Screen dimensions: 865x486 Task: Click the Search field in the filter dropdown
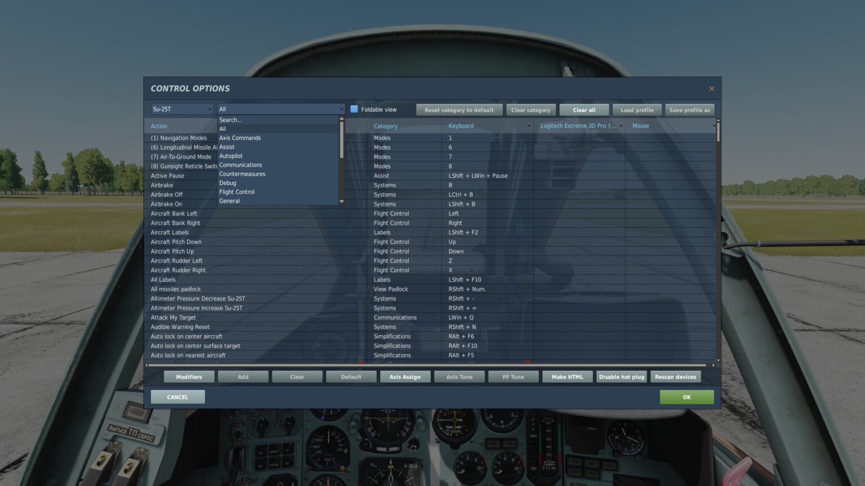(x=230, y=119)
